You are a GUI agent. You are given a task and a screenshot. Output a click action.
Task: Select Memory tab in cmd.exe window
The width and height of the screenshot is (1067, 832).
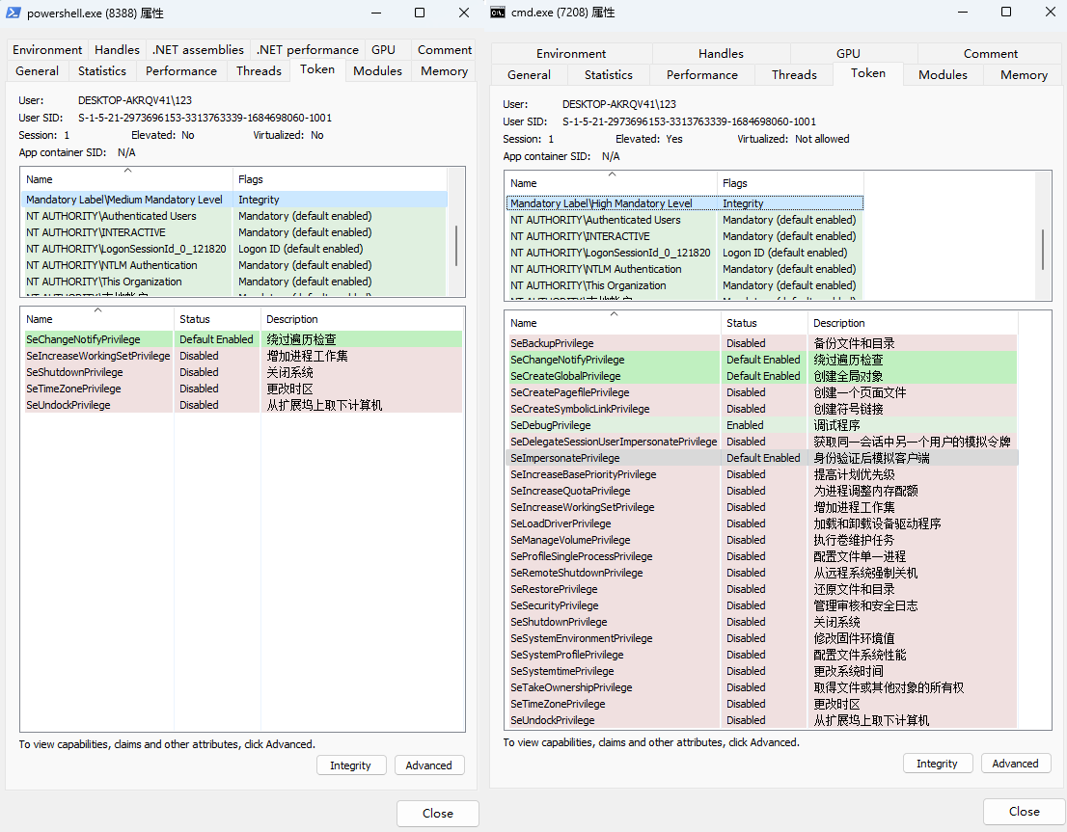coord(1024,75)
